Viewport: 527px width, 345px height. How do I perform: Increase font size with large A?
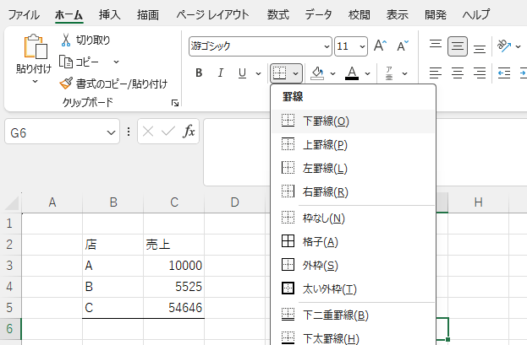tap(380, 46)
